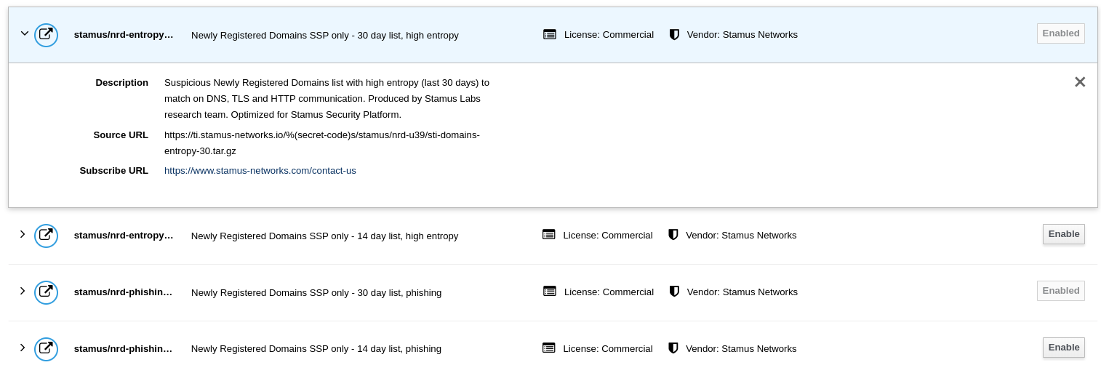
Task: Click vendor shield icon in 30 day phishing row
Action: coord(674,292)
